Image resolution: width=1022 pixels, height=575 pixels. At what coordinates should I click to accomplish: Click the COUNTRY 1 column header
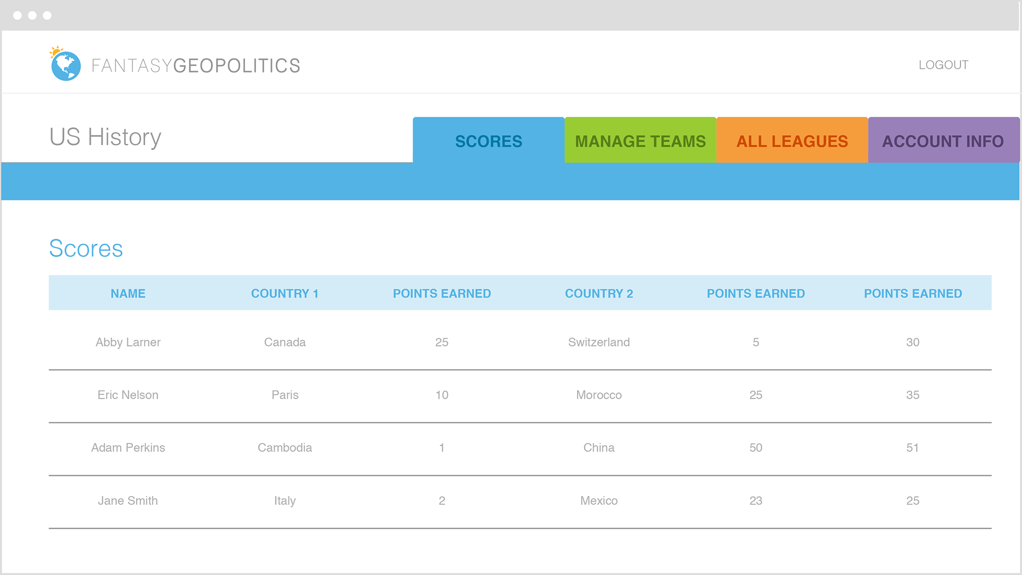click(285, 293)
